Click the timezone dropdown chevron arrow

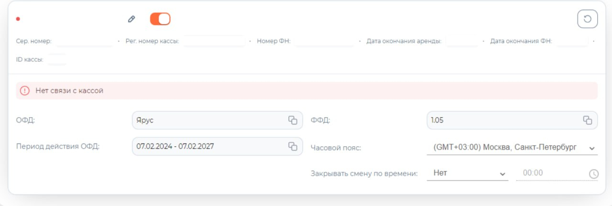[x=592, y=148]
